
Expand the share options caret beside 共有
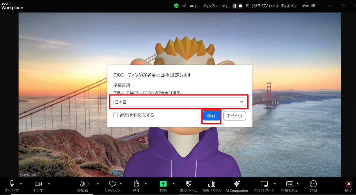174,184
